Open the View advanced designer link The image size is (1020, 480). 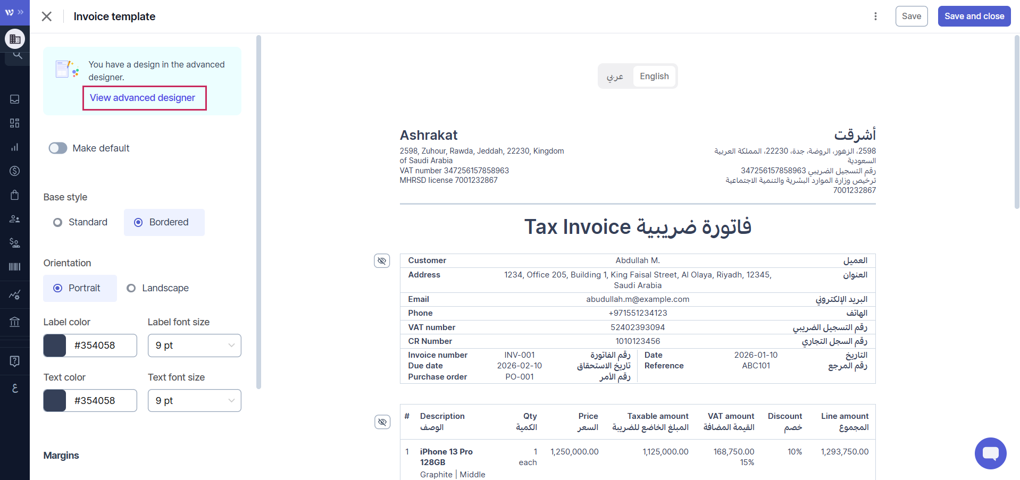coord(143,98)
